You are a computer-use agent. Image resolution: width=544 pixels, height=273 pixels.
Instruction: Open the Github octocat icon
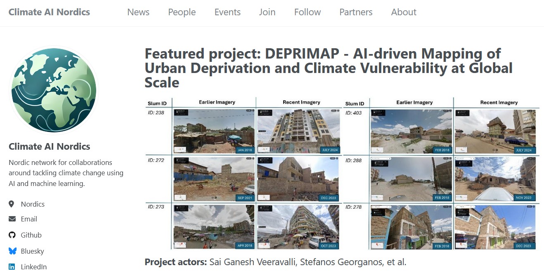click(x=12, y=235)
